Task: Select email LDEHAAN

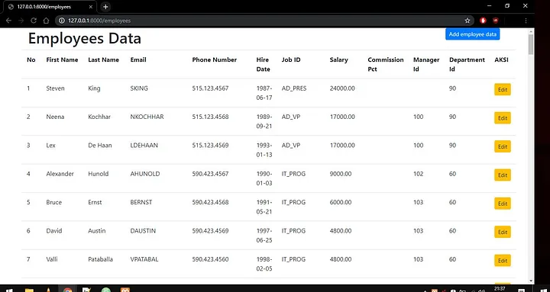Action: click(144, 146)
